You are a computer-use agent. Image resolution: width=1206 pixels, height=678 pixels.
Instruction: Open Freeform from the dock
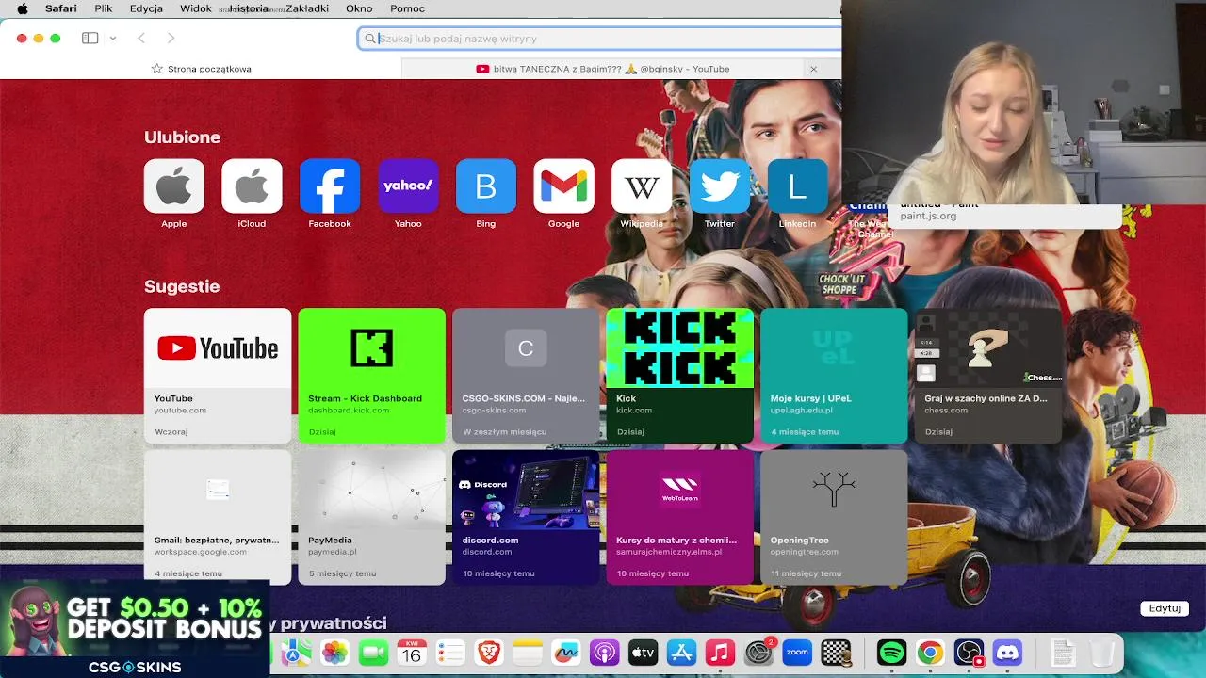tap(565, 653)
